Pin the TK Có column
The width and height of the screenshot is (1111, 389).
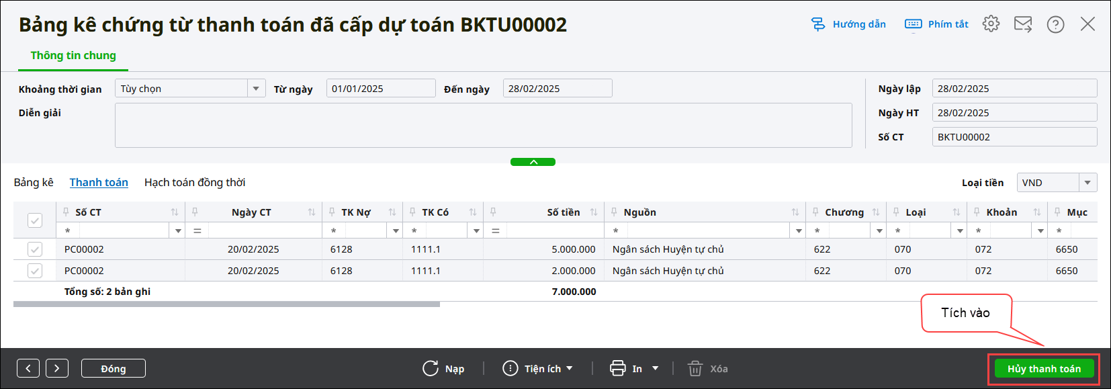[412, 212]
